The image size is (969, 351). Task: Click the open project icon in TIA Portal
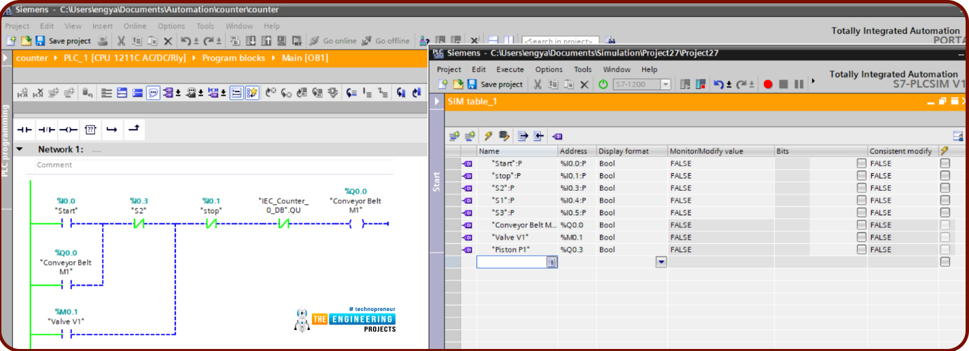click(x=26, y=41)
